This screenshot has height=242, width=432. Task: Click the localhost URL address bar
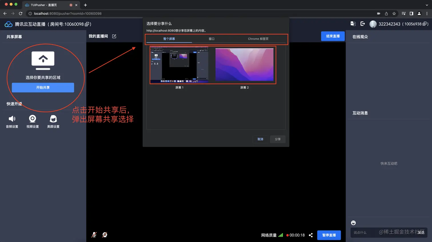[x=68, y=13]
